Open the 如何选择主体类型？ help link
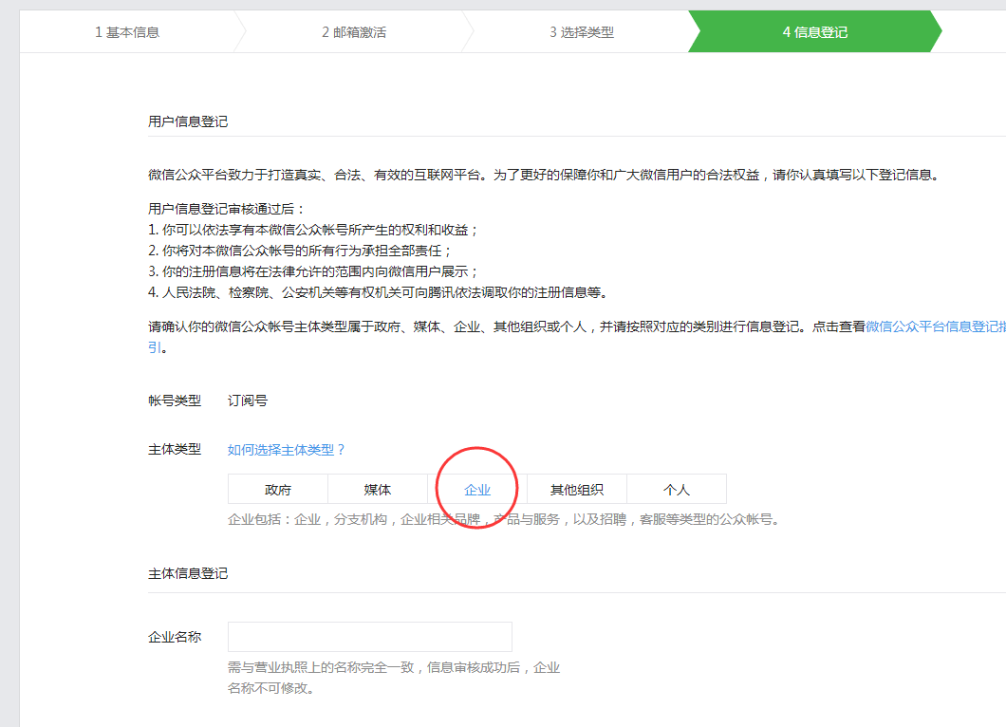The width and height of the screenshot is (1006, 727). (287, 450)
